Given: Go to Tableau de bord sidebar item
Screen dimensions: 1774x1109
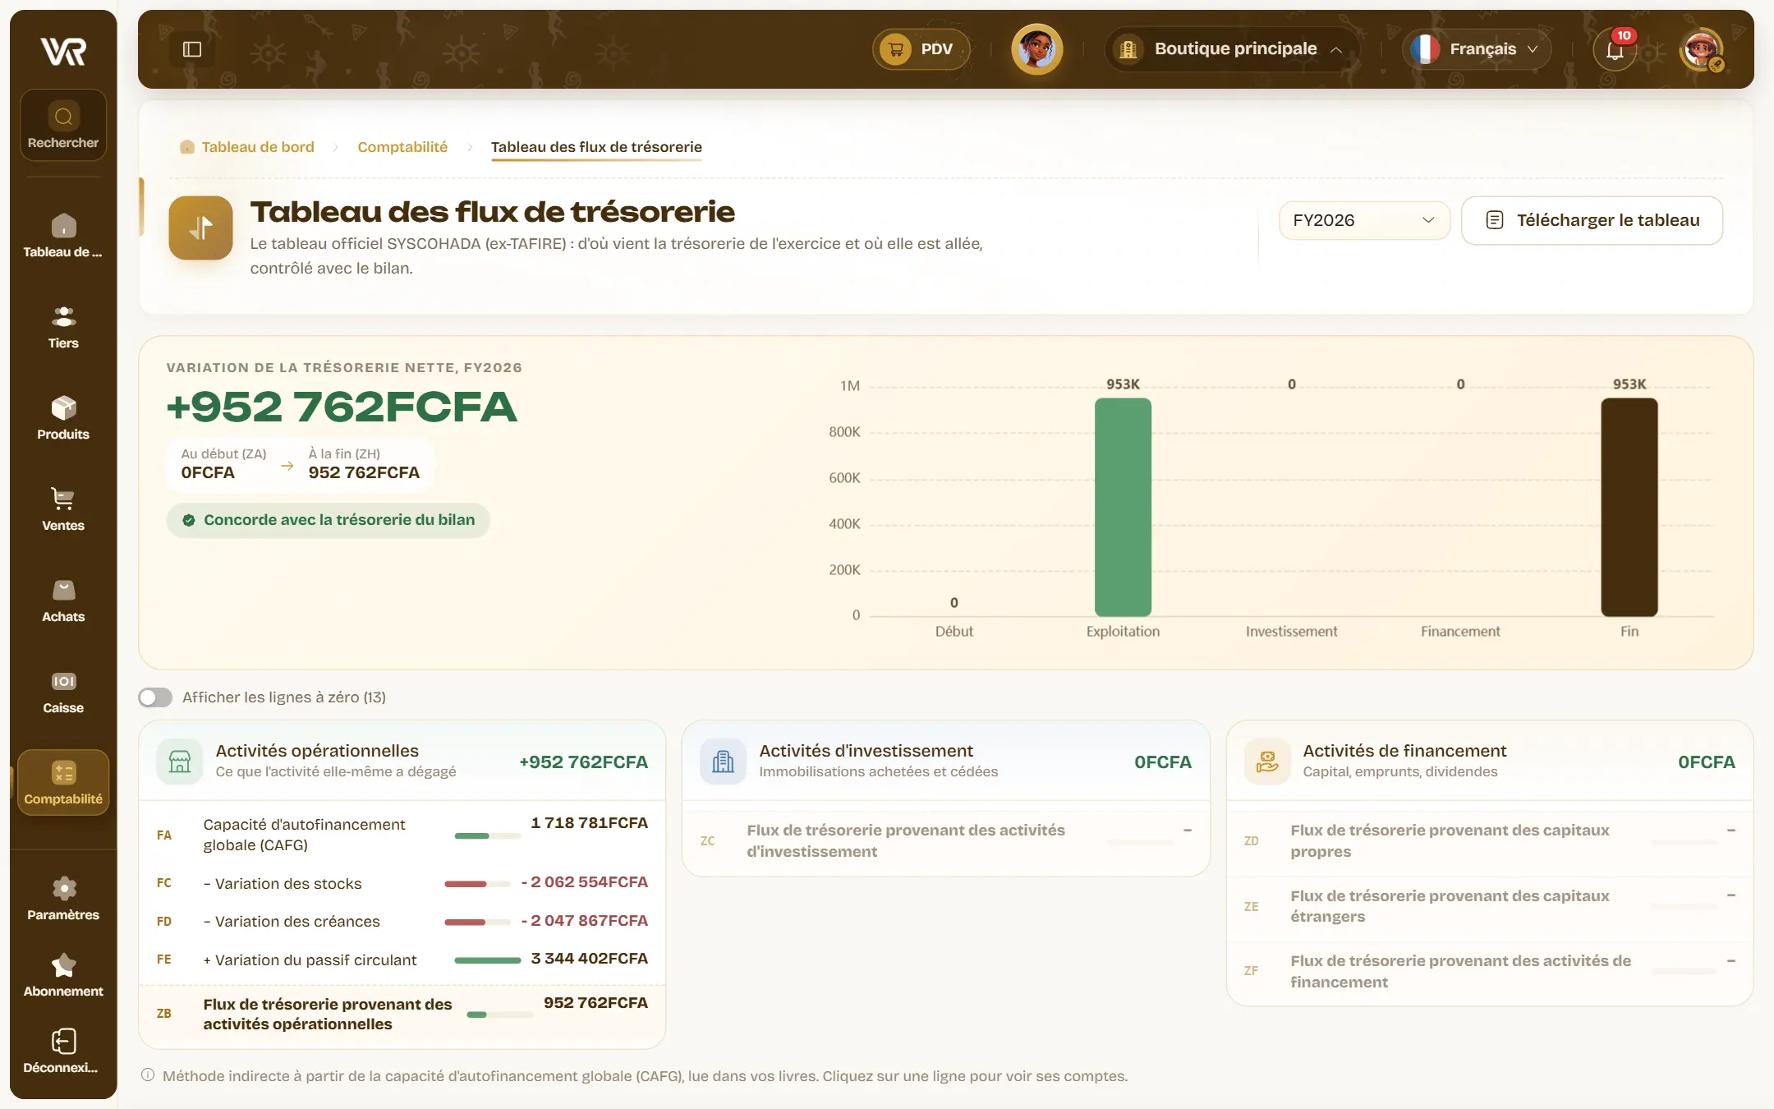Looking at the screenshot, I should [x=63, y=235].
